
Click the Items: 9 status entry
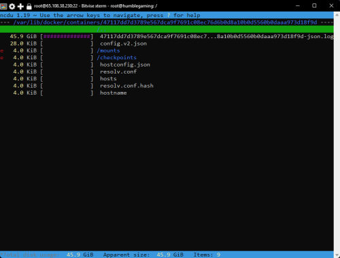(x=207, y=255)
